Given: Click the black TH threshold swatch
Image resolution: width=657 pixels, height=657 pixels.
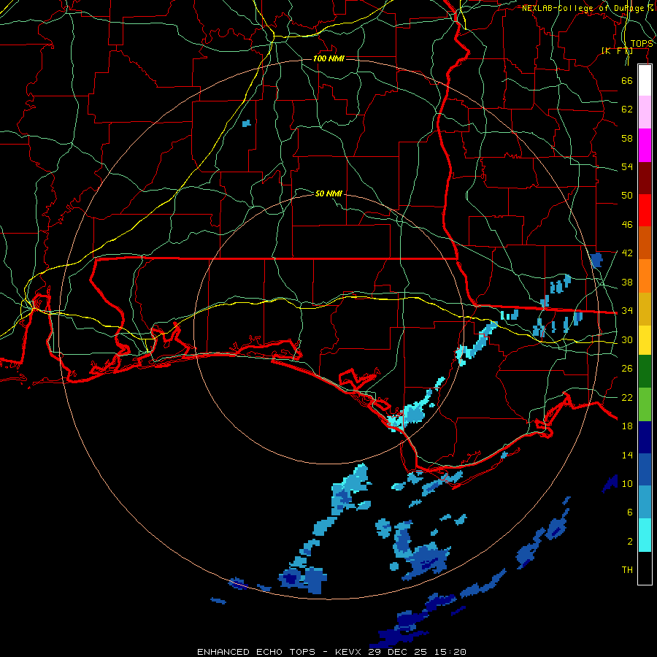Looking at the screenshot, I should click(x=645, y=568).
